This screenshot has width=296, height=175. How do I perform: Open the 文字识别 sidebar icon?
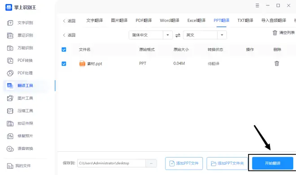coord(10,23)
